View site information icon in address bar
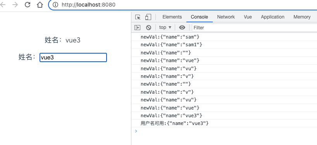The height and width of the screenshot is (145, 317). coord(55,5)
